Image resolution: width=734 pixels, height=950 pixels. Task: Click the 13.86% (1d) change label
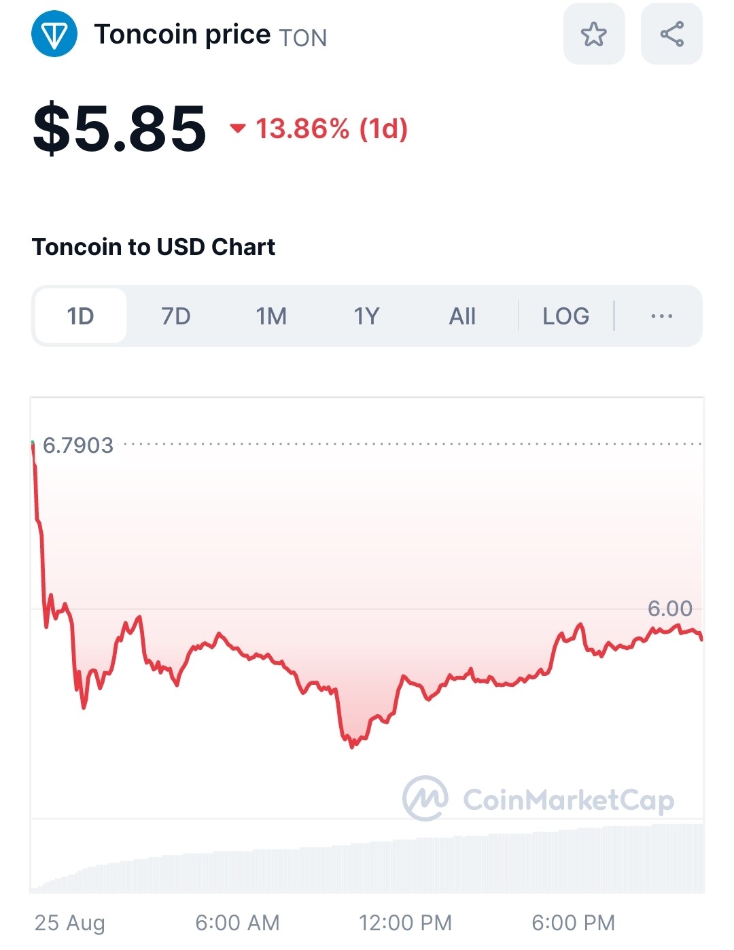[332, 128]
